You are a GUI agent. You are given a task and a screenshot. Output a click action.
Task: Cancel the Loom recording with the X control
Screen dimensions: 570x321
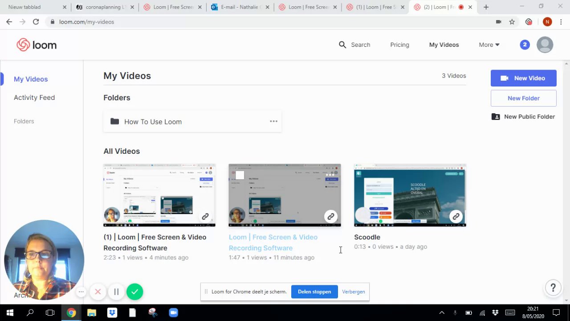pos(98,292)
